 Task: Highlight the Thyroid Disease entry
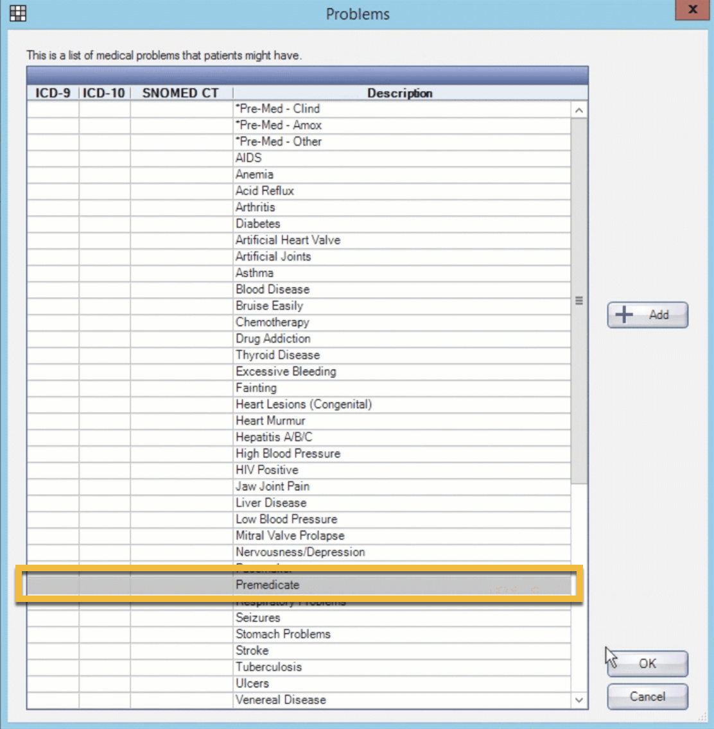point(277,355)
